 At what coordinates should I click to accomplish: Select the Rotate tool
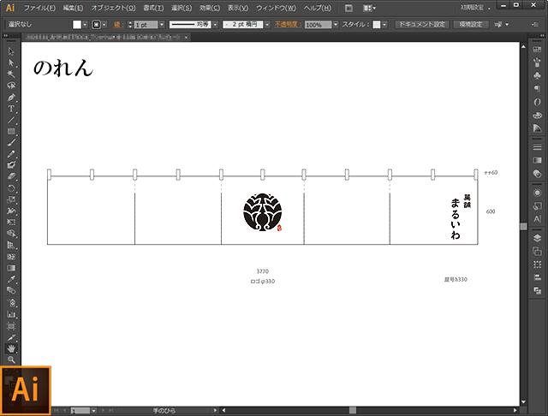(x=11, y=188)
